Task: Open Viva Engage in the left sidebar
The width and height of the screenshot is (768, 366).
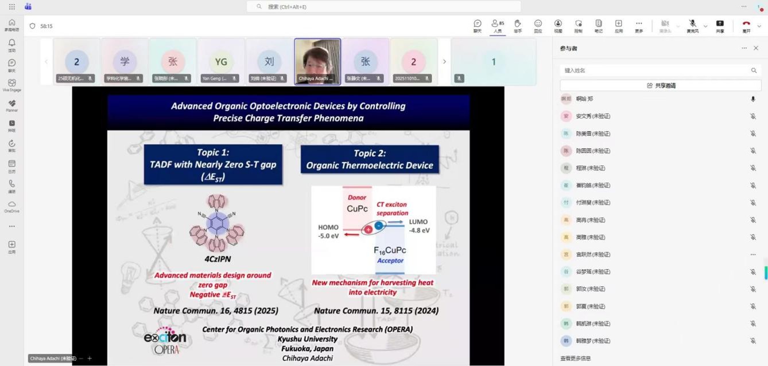Action: 11,85
